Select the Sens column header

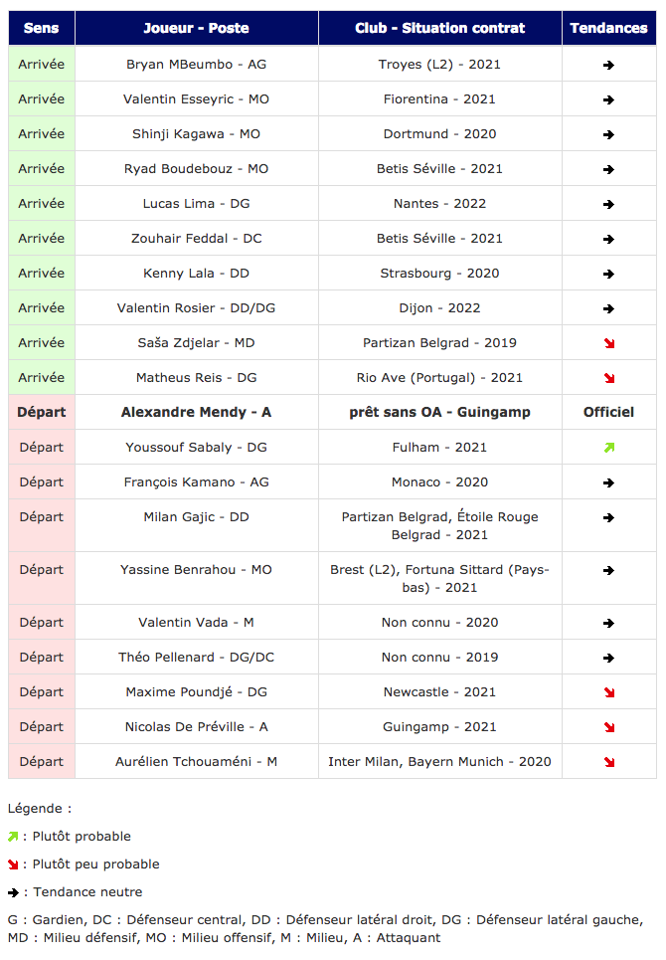[42, 28]
